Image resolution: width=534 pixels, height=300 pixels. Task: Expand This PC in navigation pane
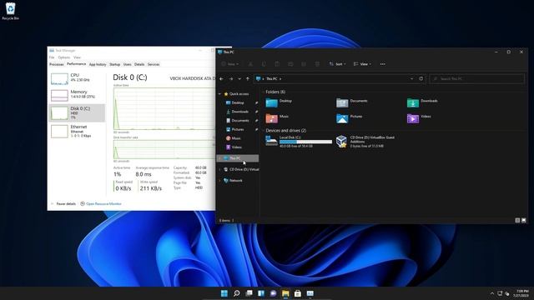pyautogui.click(x=219, y=158)
